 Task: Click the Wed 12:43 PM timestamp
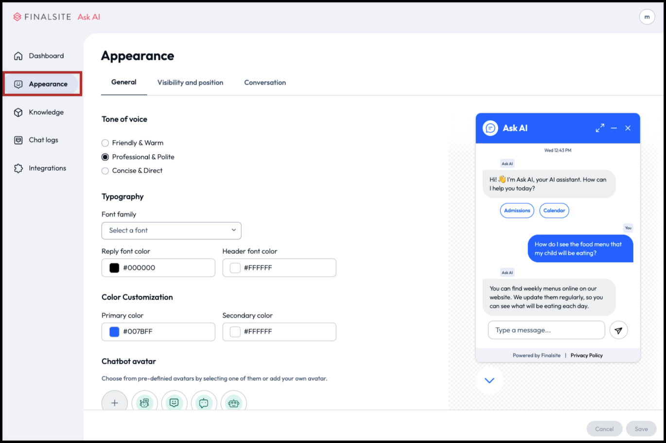(558, 150)
